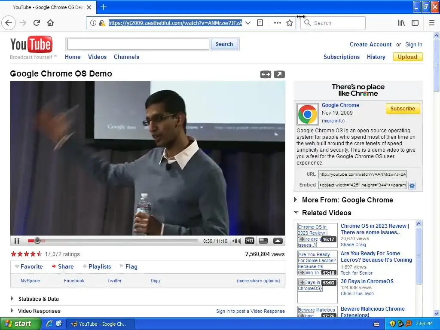This screenshot has width=440, height=330.
Task: Open the Channels navigation tab
Action: pos(126,57)
